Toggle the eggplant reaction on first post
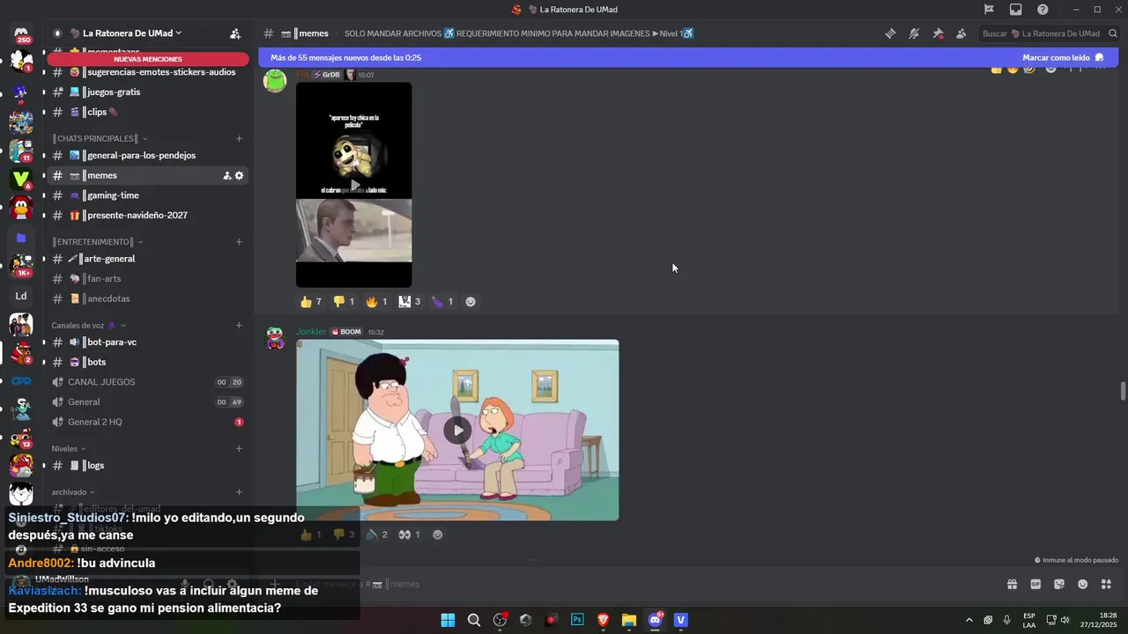Viewport: 1128px width, 634px height. (x=442, y=301)
